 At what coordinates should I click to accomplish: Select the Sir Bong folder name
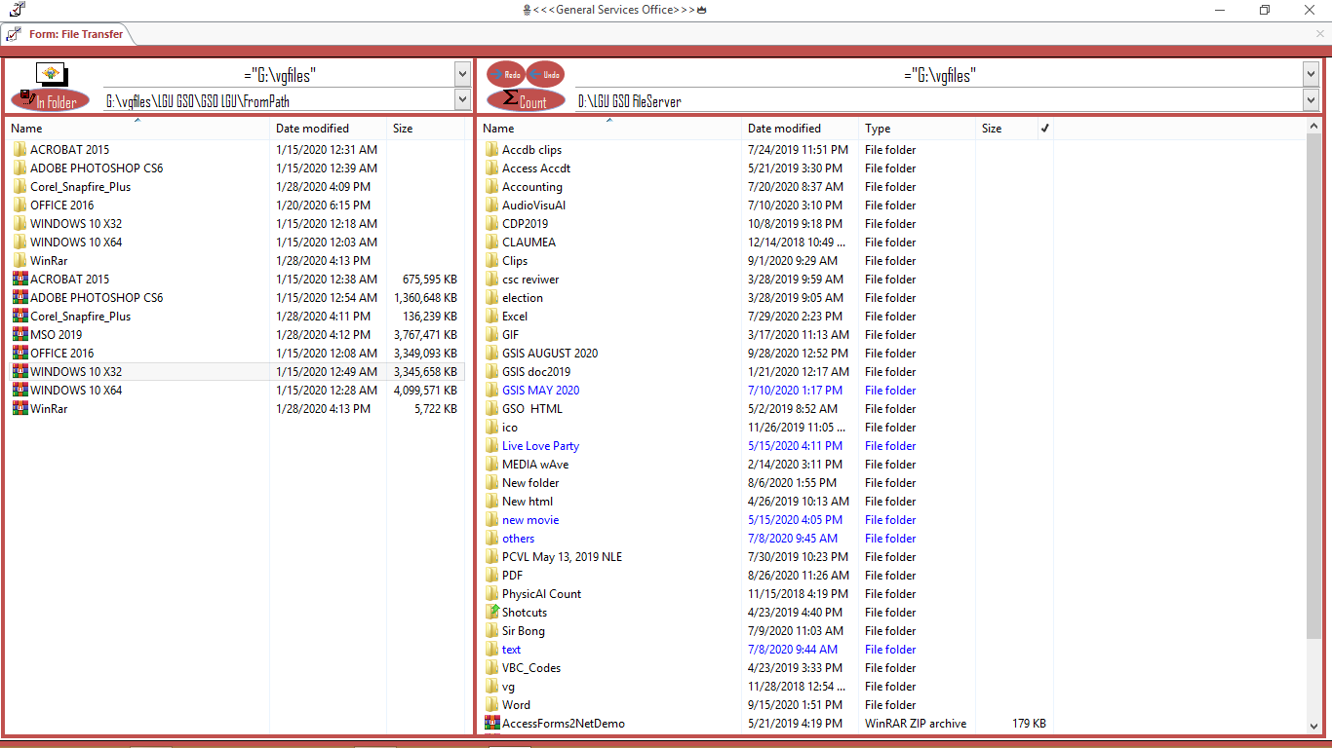coord(524,631)
